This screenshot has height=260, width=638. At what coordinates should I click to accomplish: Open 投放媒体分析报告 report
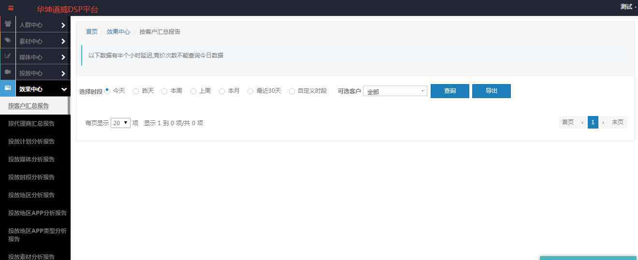click(x=31, y=159)
